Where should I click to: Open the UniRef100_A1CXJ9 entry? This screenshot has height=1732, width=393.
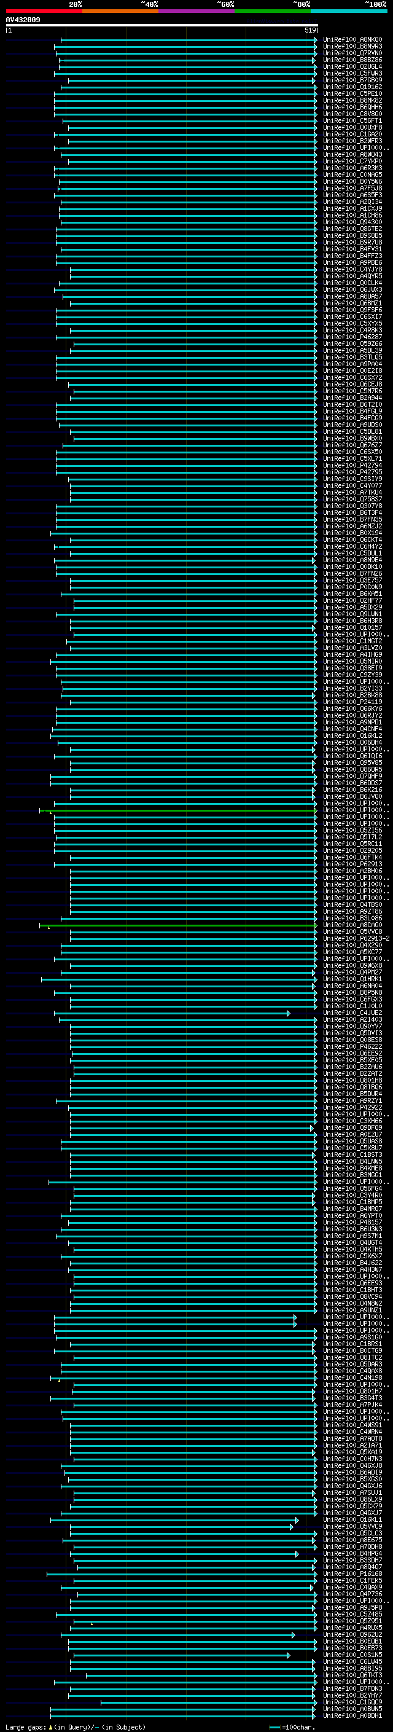coord(352,208)
